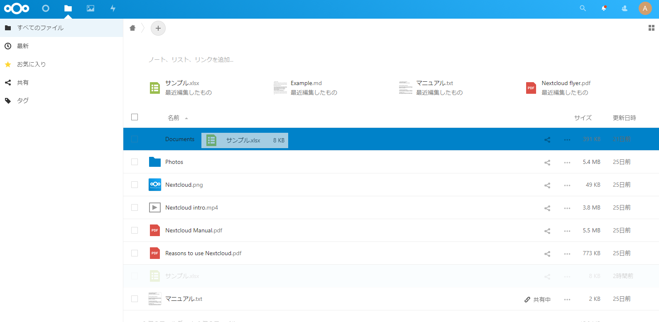Open more actions for Reasons to use Nextcloud.pdf
The height and width of the screenshot is (322, 659).
point(567,254)
